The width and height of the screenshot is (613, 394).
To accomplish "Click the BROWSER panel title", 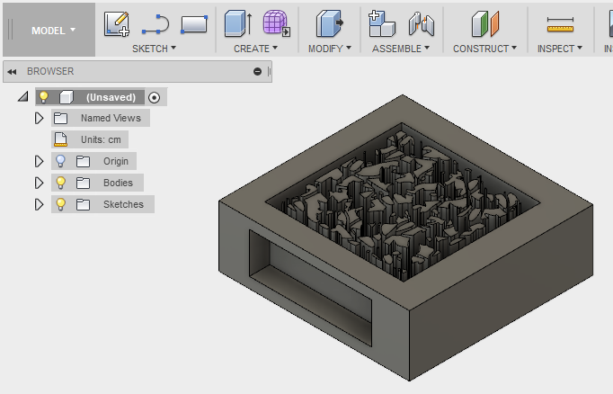I will pos(50,71).
